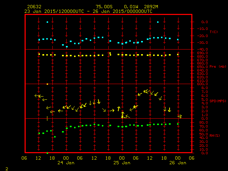Click the 7.0 wind speed tick label
The height and width of the screenshot is (171, 228).
[204, 92]
